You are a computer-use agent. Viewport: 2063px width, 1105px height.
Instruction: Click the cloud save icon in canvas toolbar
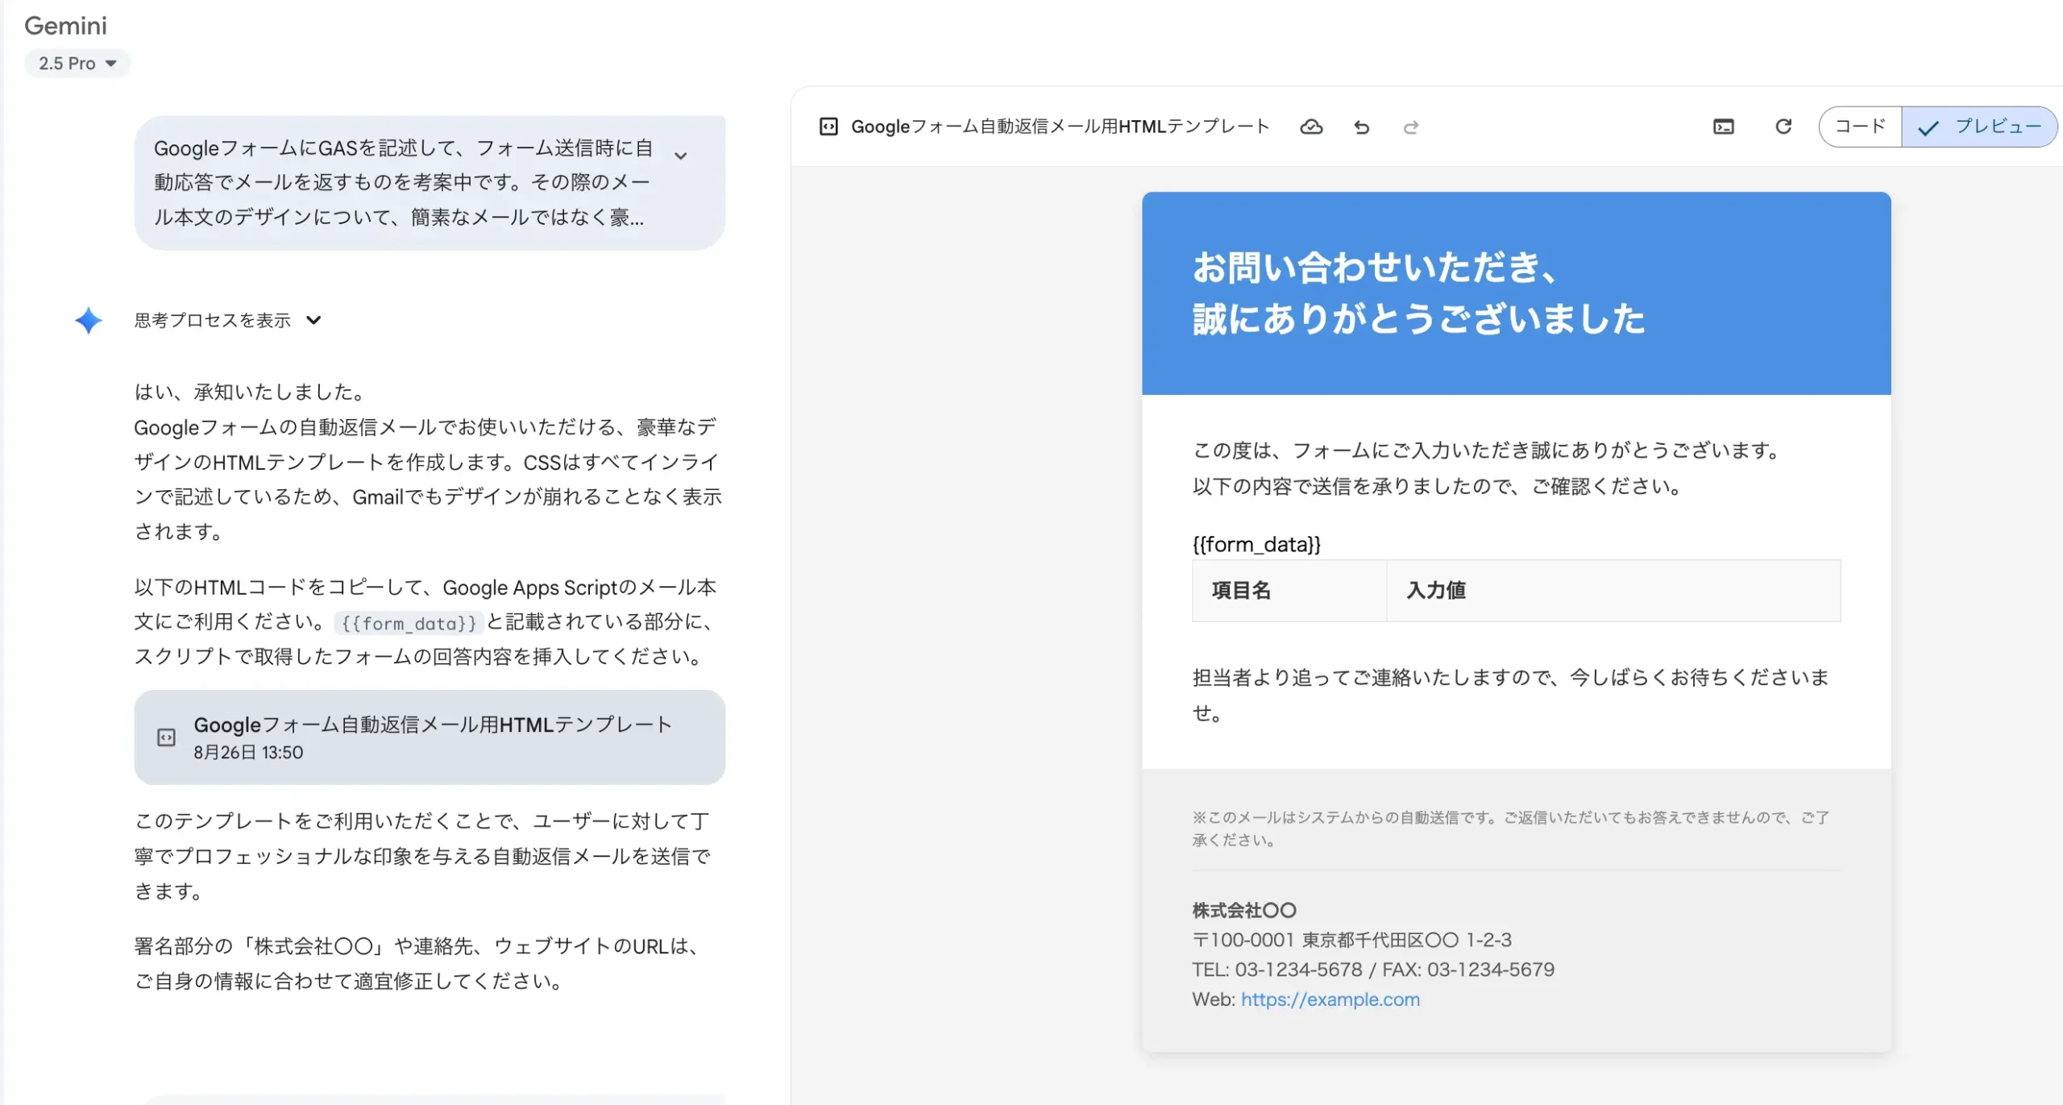[1311, 127]
